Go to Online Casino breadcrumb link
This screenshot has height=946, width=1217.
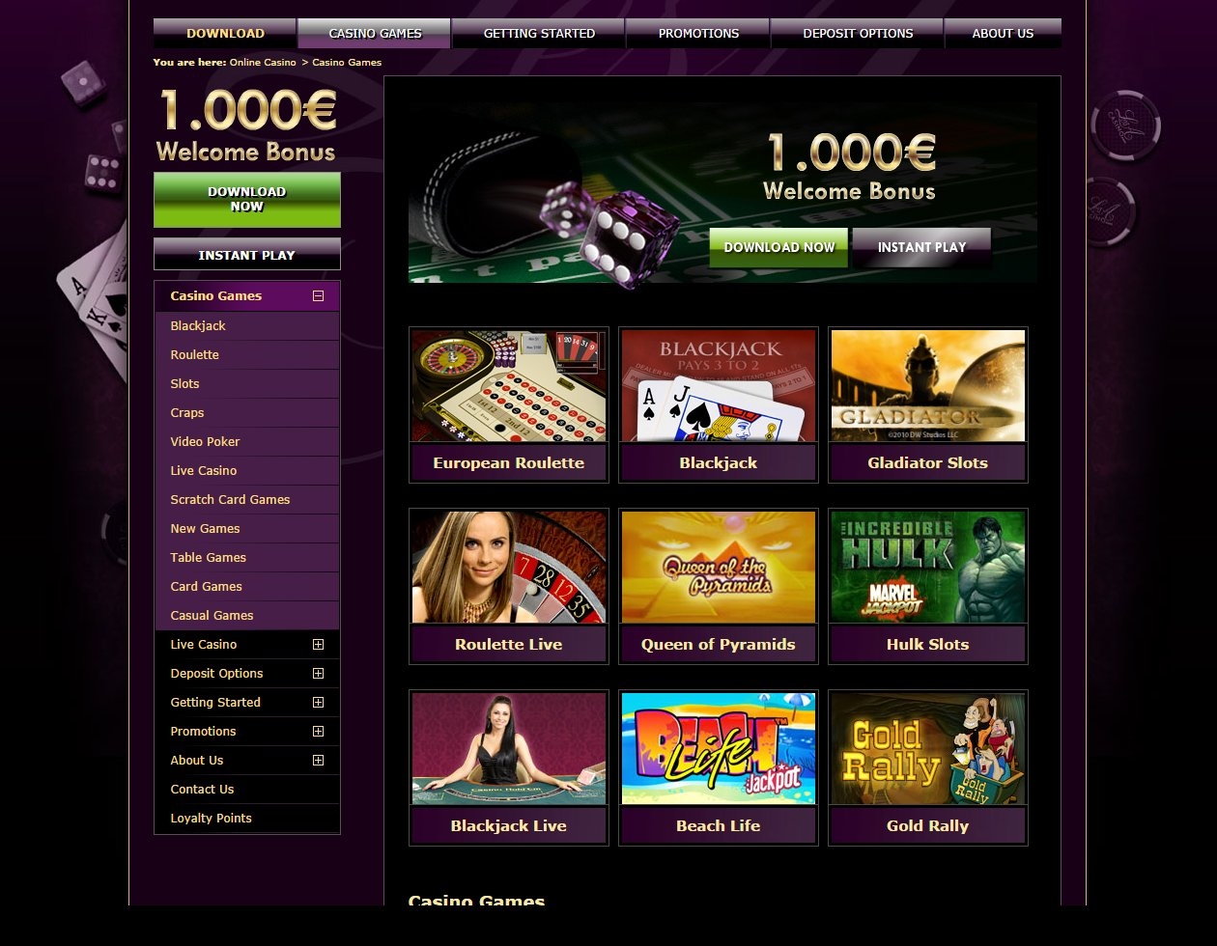[x=263, y=62]
